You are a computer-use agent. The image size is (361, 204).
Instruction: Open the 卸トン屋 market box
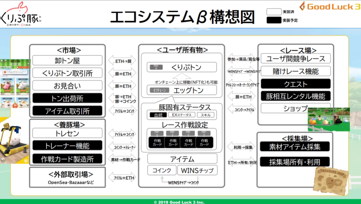coord(67,61)
